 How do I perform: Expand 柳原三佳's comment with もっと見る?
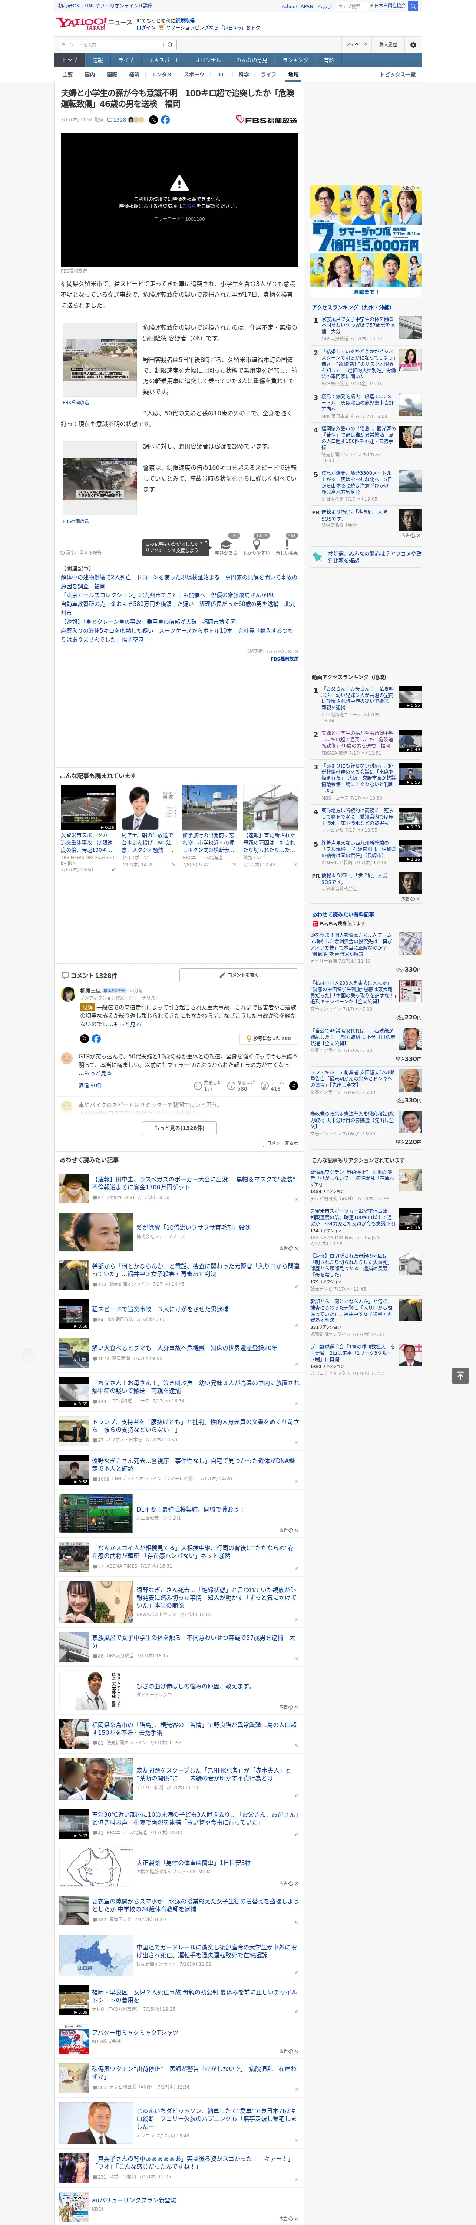127,1024
